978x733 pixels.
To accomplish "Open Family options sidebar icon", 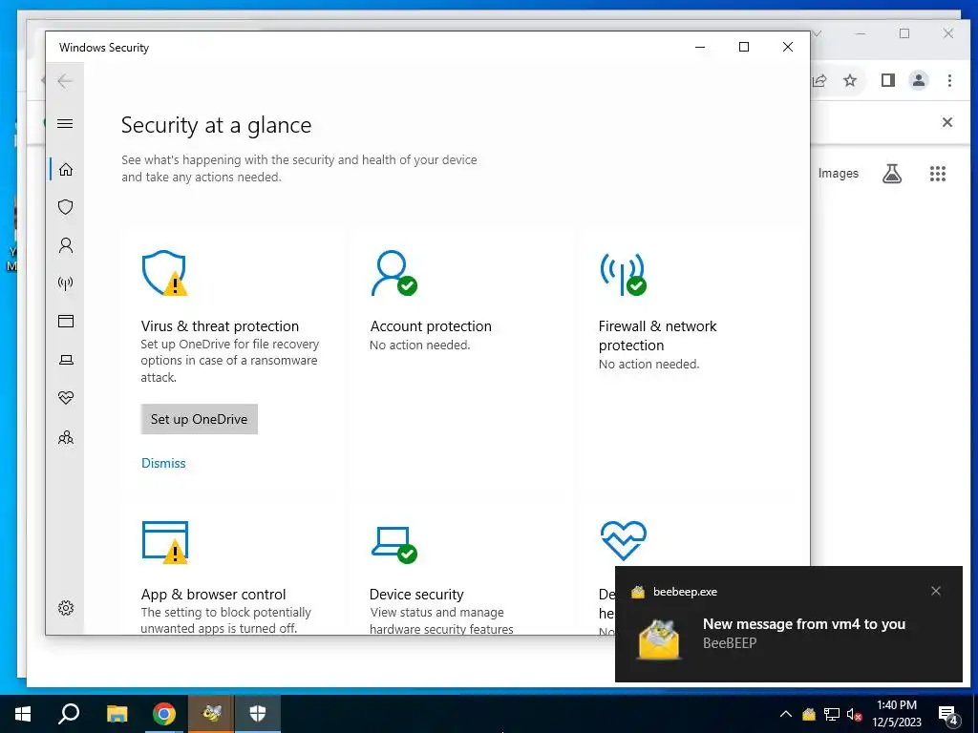I will coord(66,437).
